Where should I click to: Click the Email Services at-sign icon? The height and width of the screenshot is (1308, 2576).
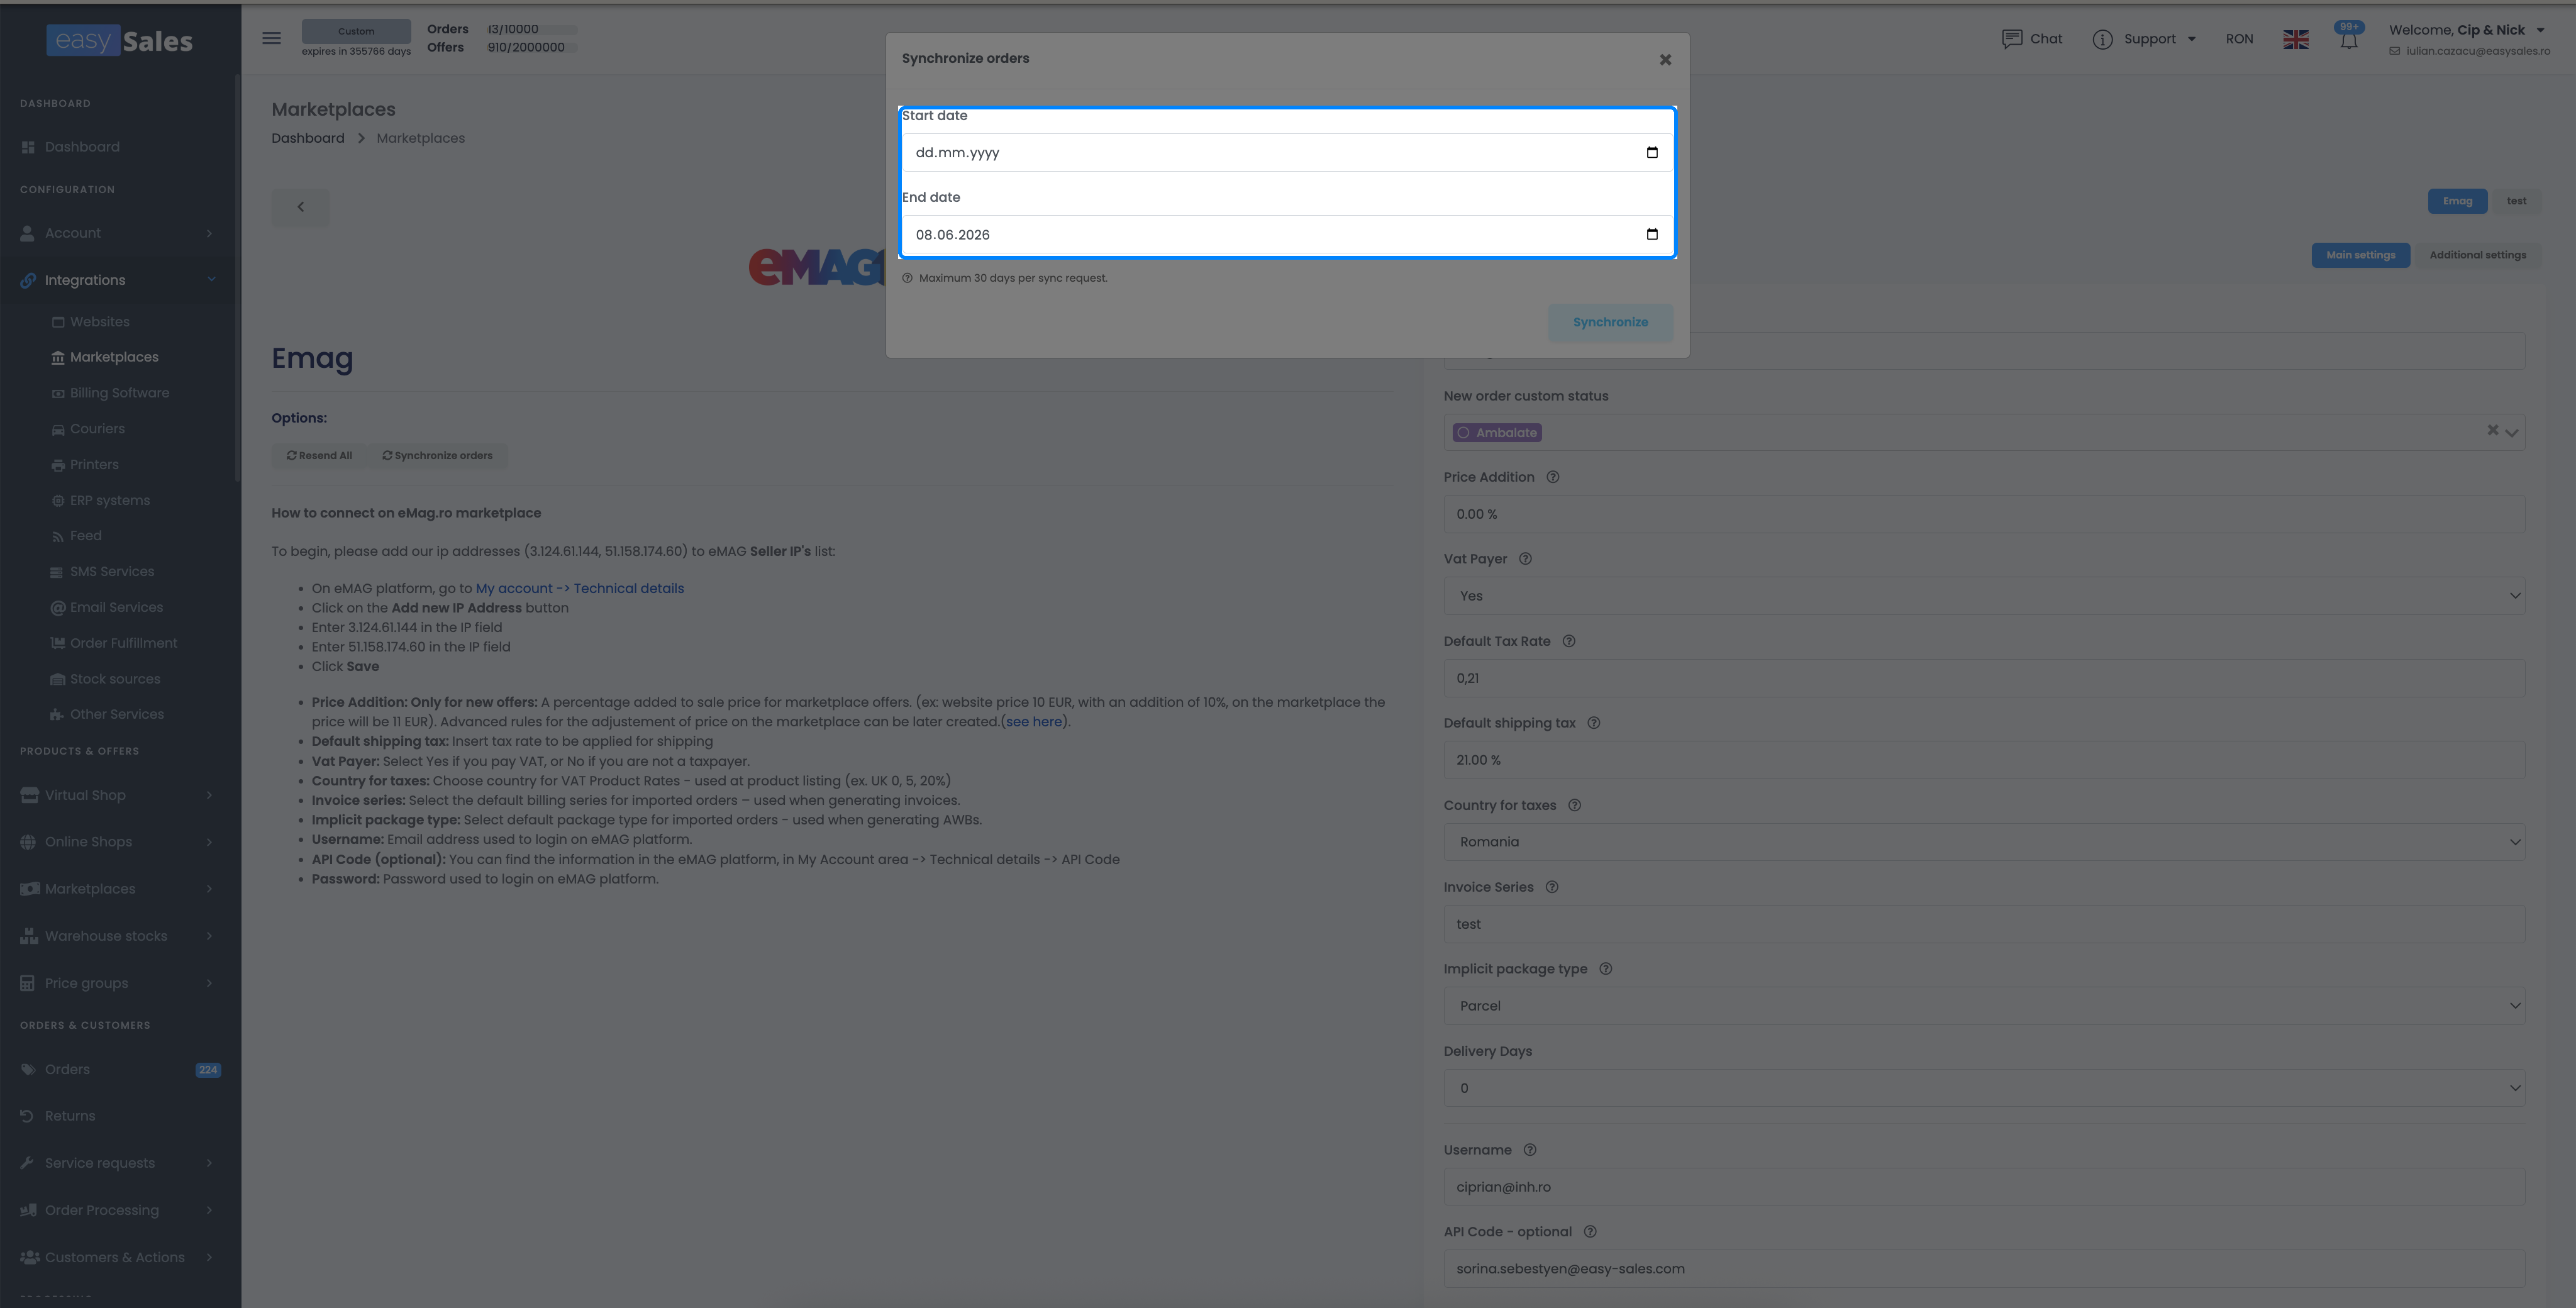click(x=58, y=608)
